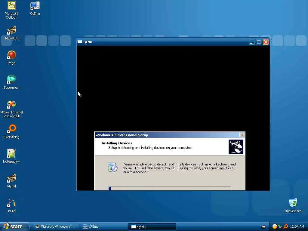
Task: Click the Supermium desktop icon
Action: pos(11,82)
